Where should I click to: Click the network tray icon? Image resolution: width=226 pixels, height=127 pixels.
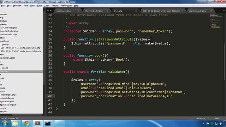216,124
